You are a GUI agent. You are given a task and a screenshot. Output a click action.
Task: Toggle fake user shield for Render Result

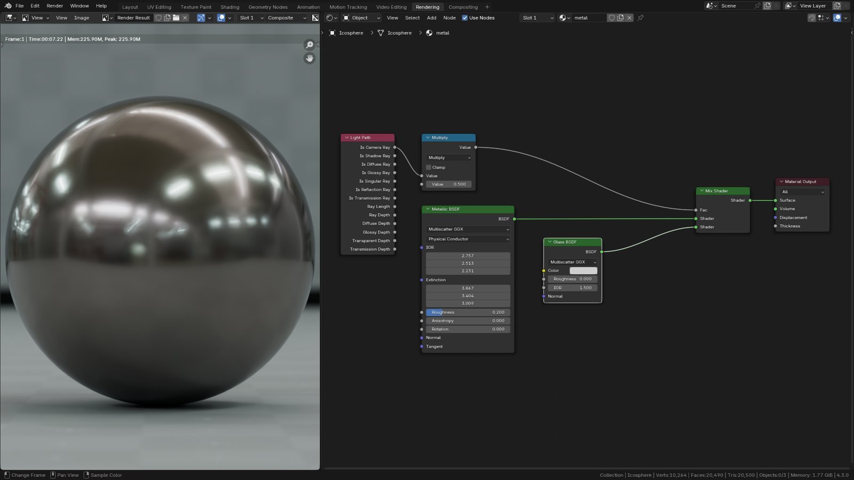point(159,18)
